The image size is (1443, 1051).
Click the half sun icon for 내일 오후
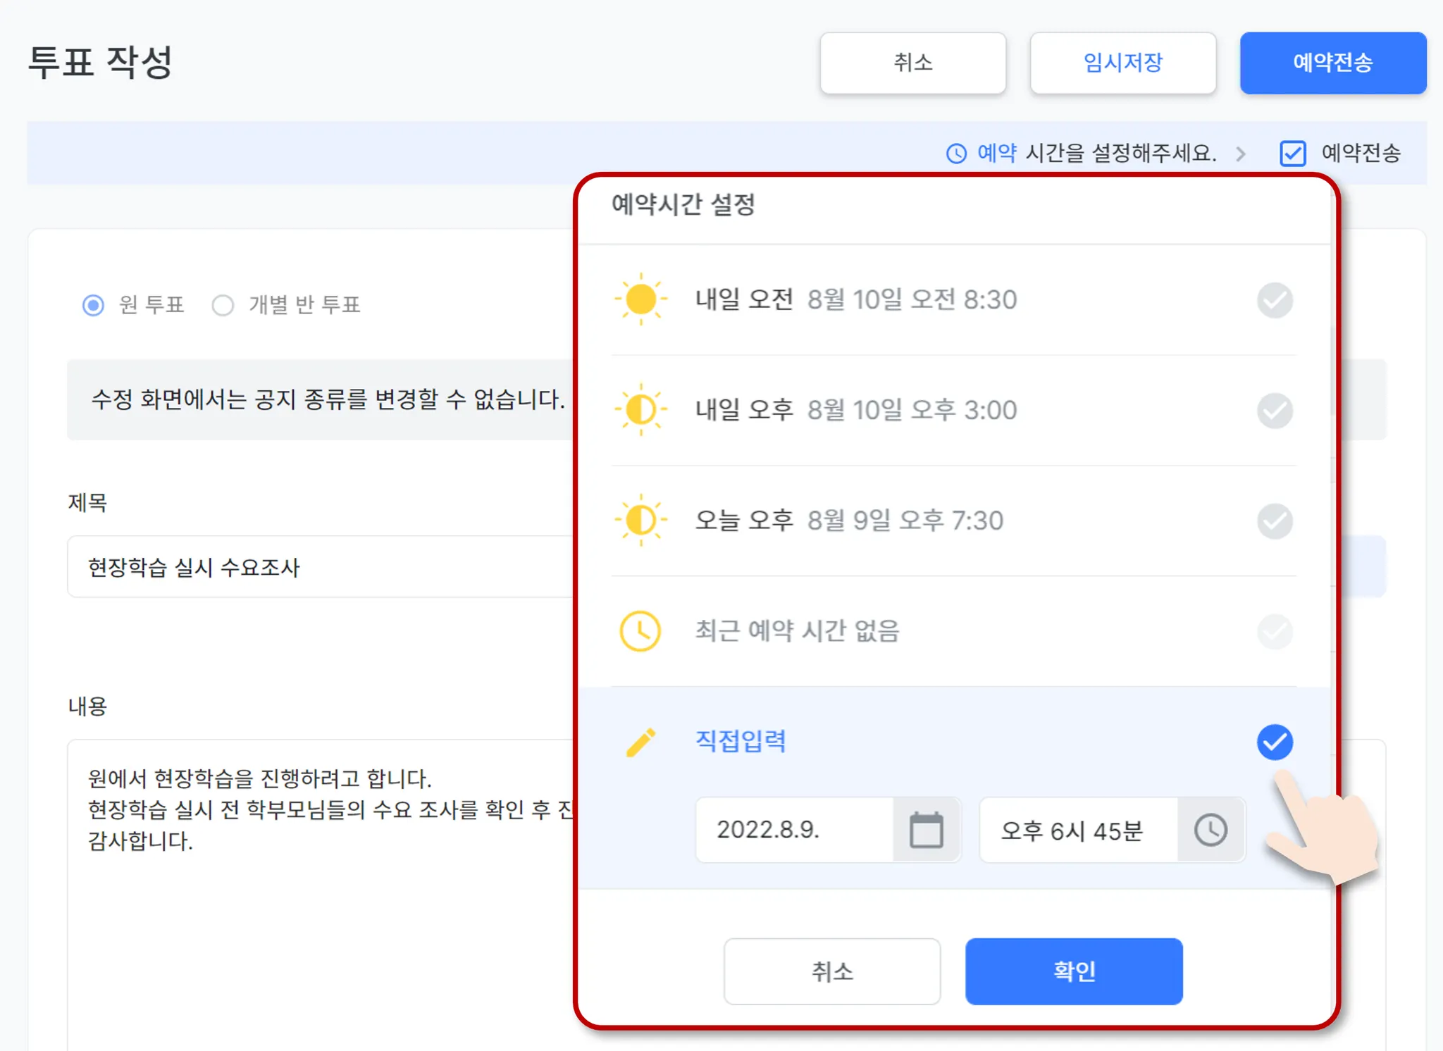pyautogui.click(x=640, y=410)
